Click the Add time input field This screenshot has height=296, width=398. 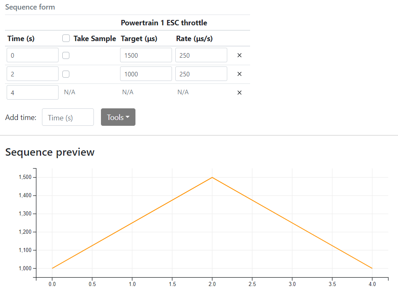68,117
